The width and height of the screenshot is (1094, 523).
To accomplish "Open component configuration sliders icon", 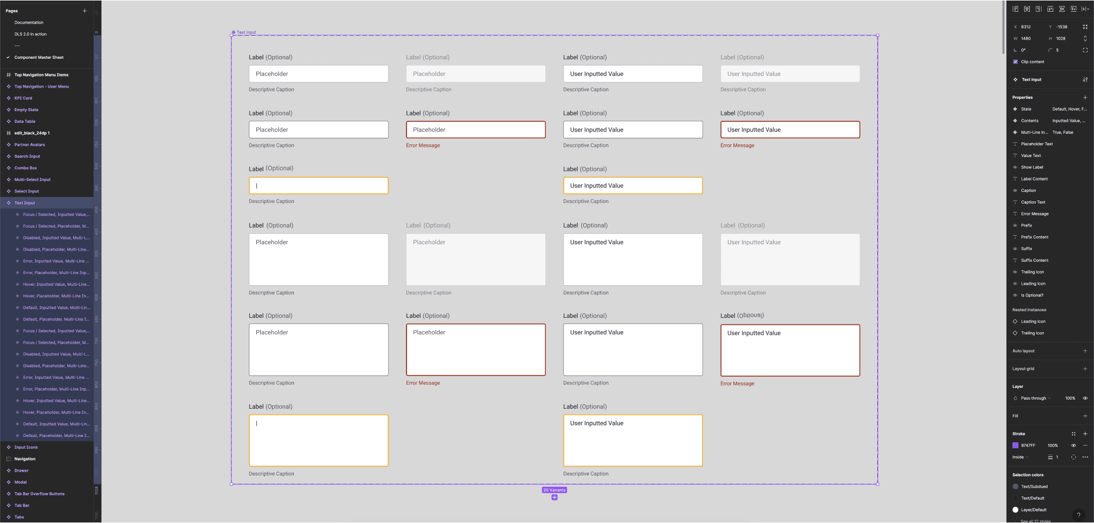I will 1085,80.
